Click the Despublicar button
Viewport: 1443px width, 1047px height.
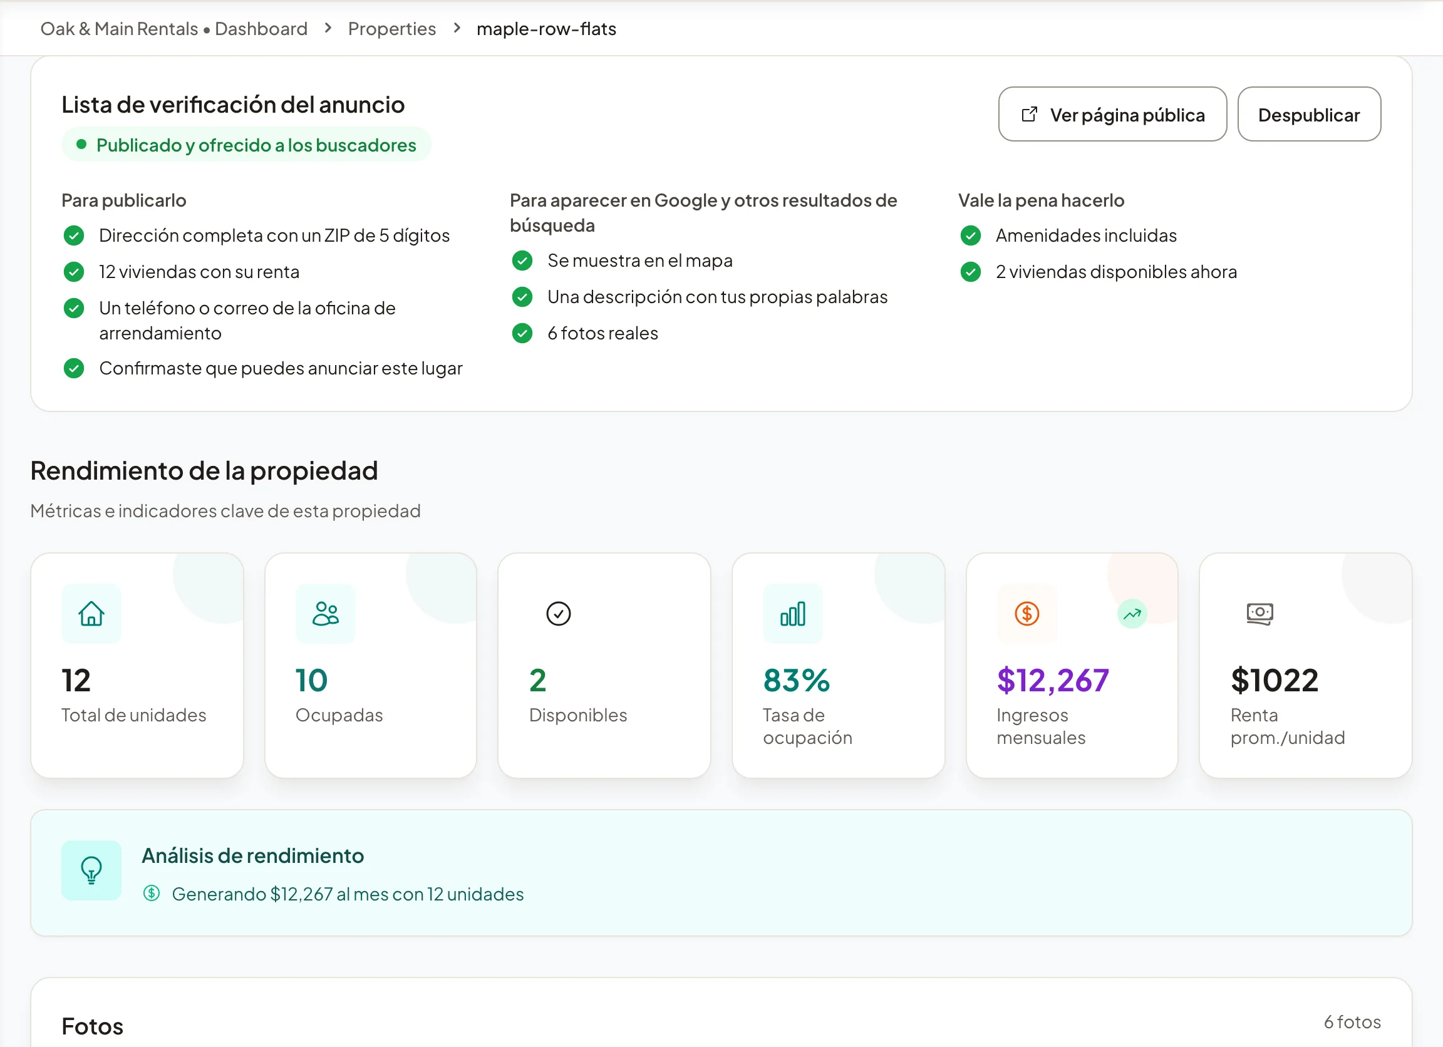point(1309,115)
